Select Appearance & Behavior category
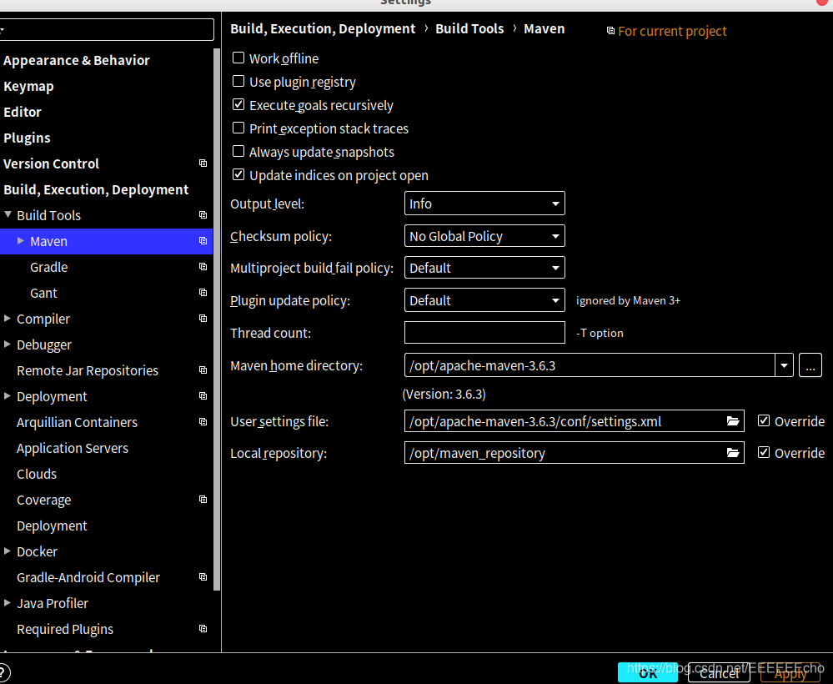 coord(77,60)
